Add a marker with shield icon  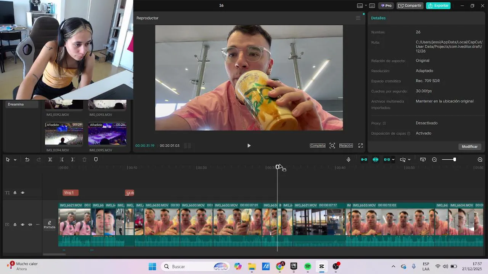point(96,159)
